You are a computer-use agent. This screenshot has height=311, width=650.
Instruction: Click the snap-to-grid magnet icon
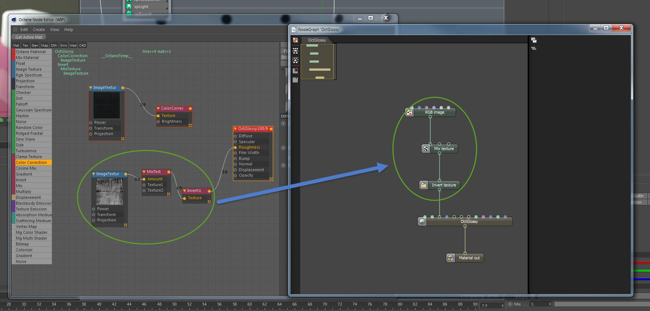(x=295, y=70)
